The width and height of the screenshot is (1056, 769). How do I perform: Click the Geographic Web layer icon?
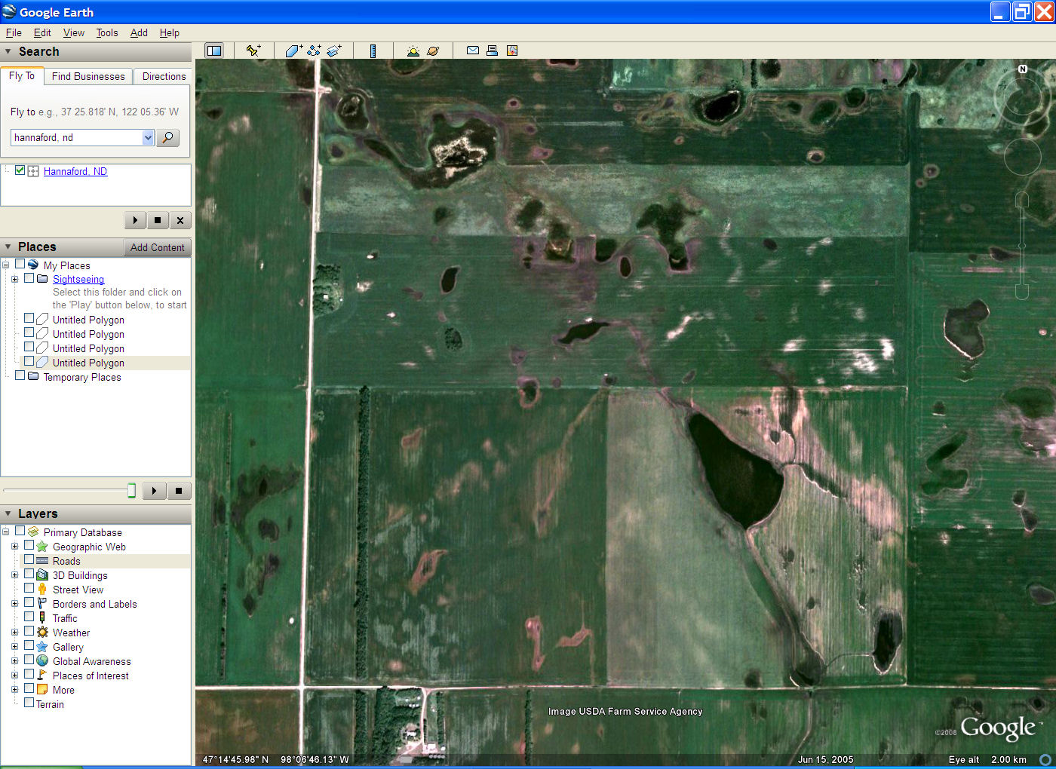42,547
